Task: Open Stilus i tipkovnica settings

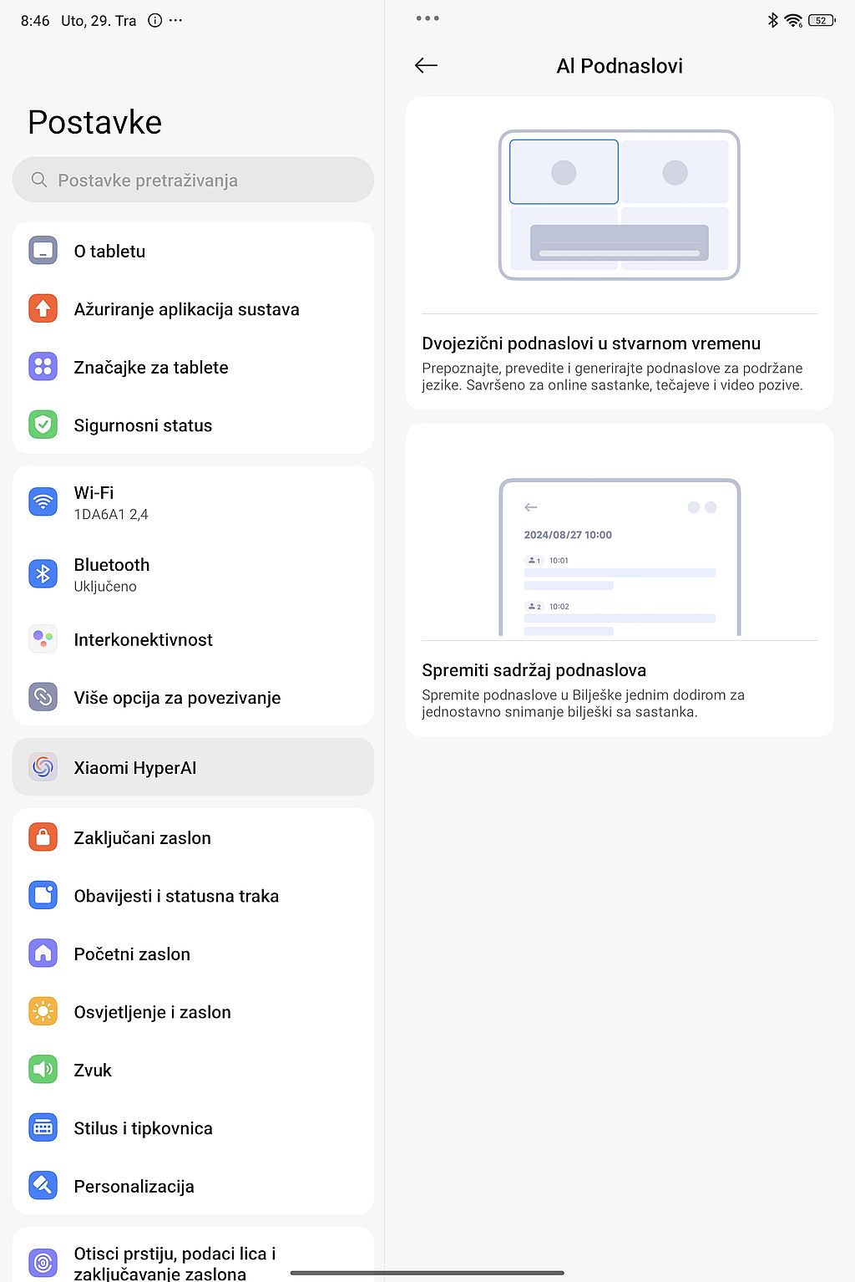Action: [193, 1128]
